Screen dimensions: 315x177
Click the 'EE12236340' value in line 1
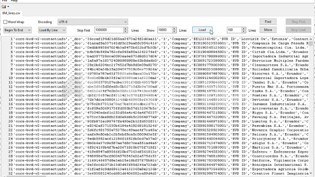pos(204,39)
